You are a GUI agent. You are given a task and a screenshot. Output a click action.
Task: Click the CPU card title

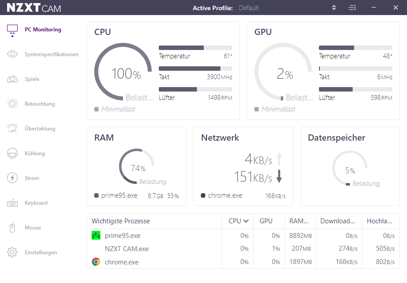pyautogui.click(x=103, y=32)
